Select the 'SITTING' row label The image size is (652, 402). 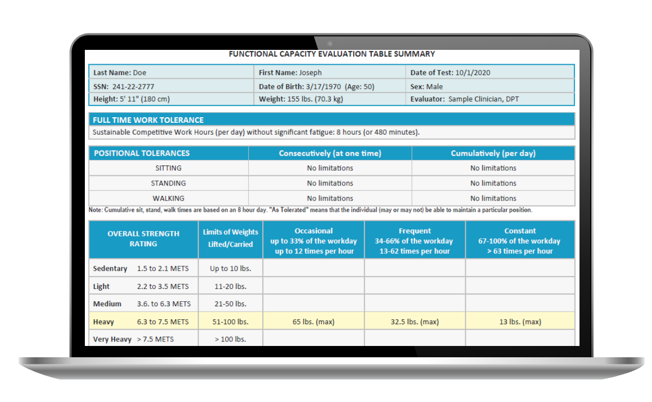(x=169, y=168)
